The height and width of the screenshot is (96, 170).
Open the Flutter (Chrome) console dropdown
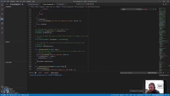click(x=154, y=73)
